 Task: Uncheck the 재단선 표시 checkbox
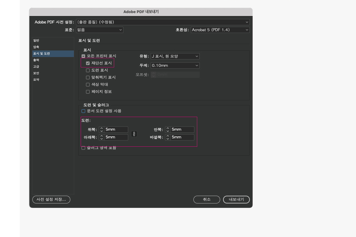coord(88,63)
